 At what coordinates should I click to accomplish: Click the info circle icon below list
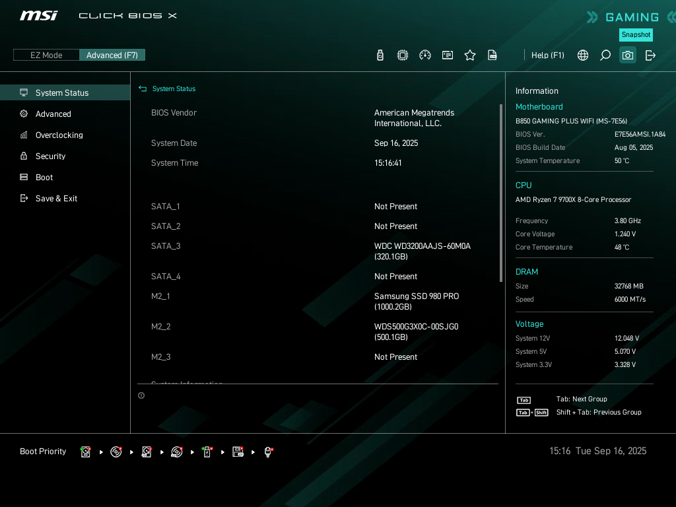click(141, 395)
